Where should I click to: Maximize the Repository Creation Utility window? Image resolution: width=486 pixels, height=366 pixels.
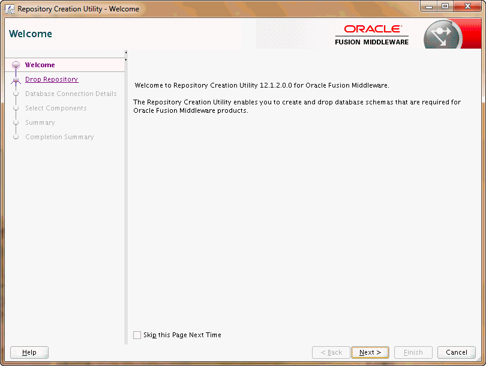(445, 7)
